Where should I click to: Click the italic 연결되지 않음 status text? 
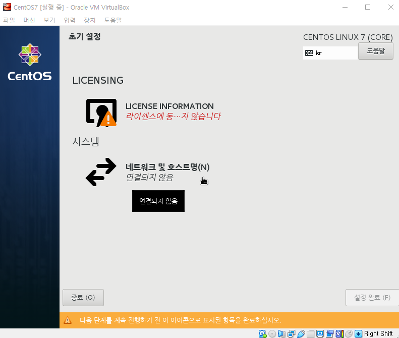point(150,177)
